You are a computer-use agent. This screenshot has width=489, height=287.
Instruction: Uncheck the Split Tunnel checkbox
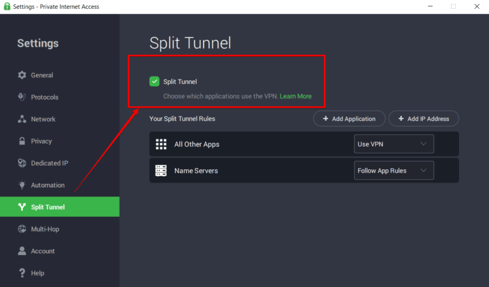pyautogui.click(x=154, y=81)
